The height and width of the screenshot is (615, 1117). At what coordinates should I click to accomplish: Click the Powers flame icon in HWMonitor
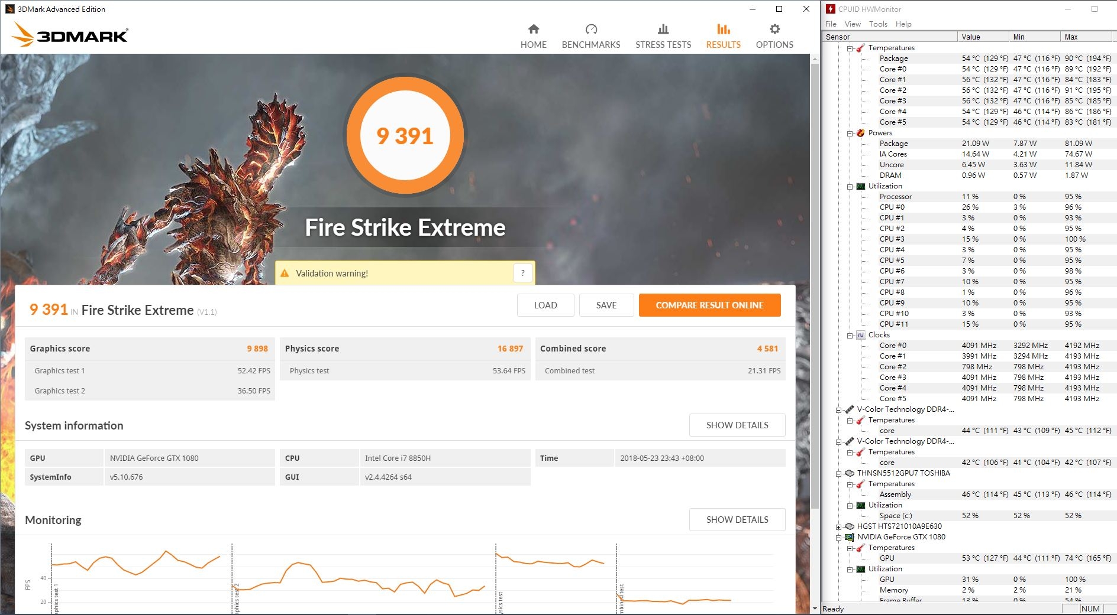tap(860, 133)
